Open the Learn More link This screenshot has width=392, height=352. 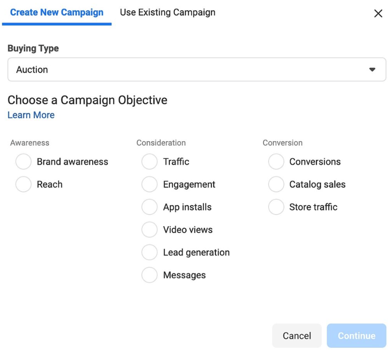tap(31, 115)
